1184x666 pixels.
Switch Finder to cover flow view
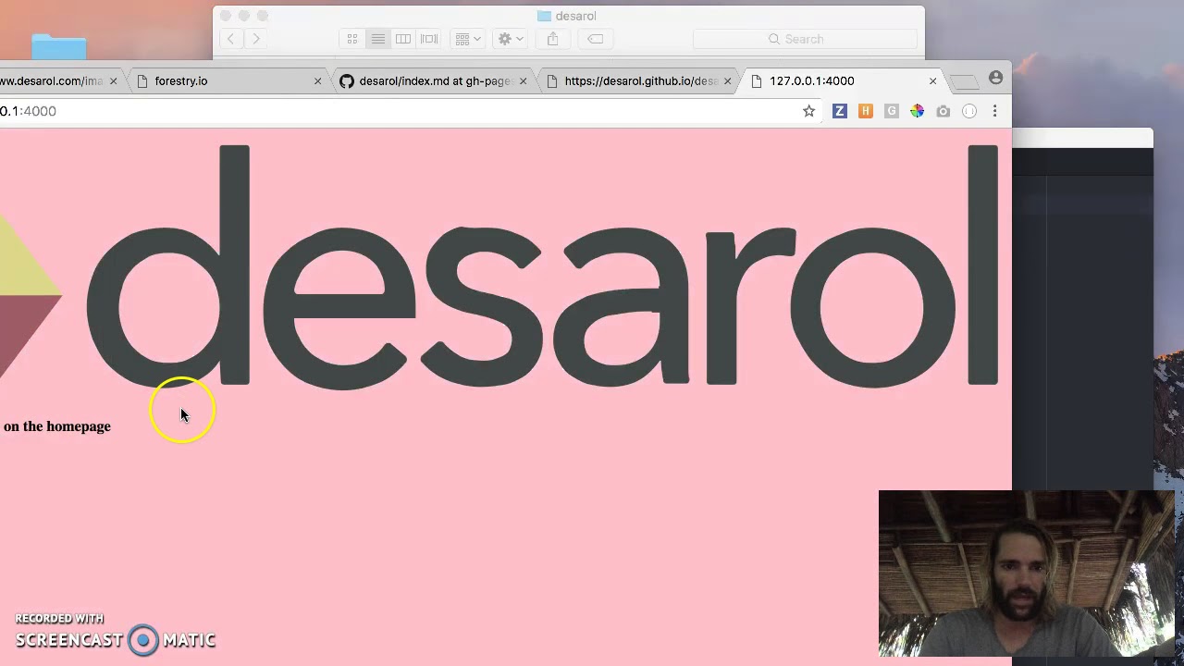429,39
